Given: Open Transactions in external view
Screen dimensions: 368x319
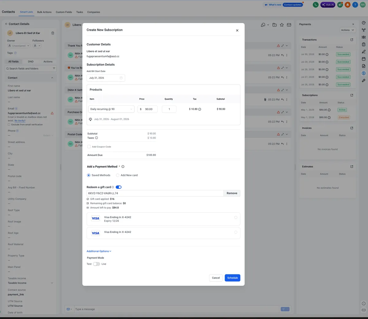Looking at the screenshot, I should 352,40.
